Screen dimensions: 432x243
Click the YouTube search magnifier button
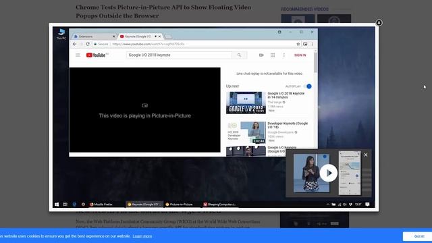[239, 55]
